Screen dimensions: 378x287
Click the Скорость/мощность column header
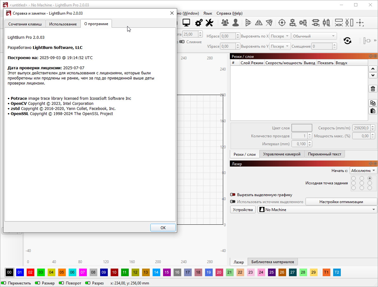[284, 63]
